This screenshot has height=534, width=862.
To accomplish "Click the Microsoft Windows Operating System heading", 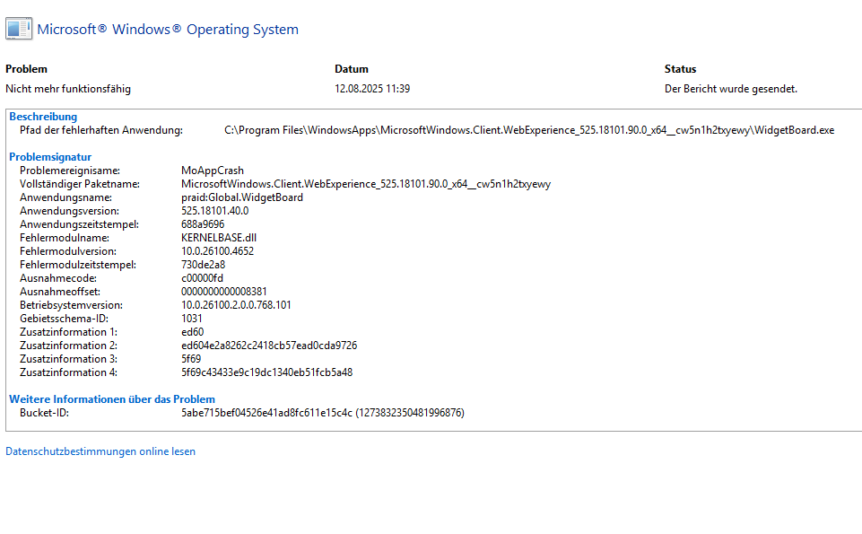I will click(168, 29).
